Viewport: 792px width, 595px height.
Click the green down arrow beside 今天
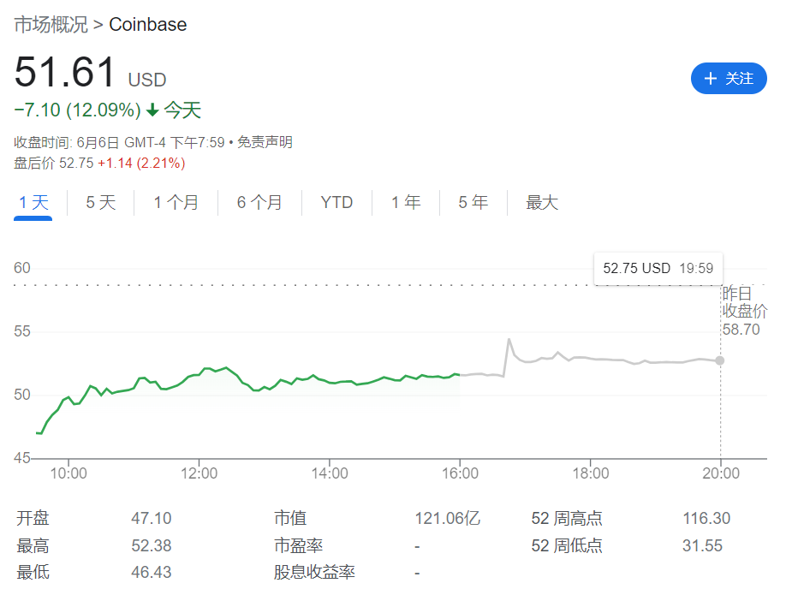click(152, 110)
